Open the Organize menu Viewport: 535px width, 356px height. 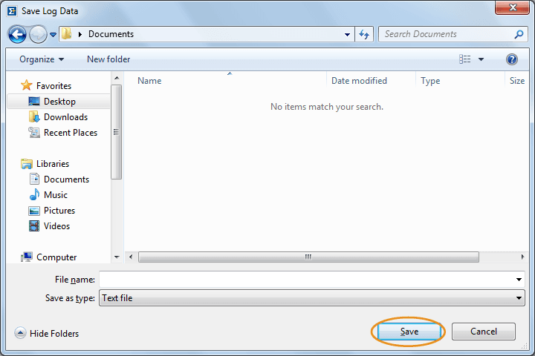pyautogui.click(x=42, y=59)
